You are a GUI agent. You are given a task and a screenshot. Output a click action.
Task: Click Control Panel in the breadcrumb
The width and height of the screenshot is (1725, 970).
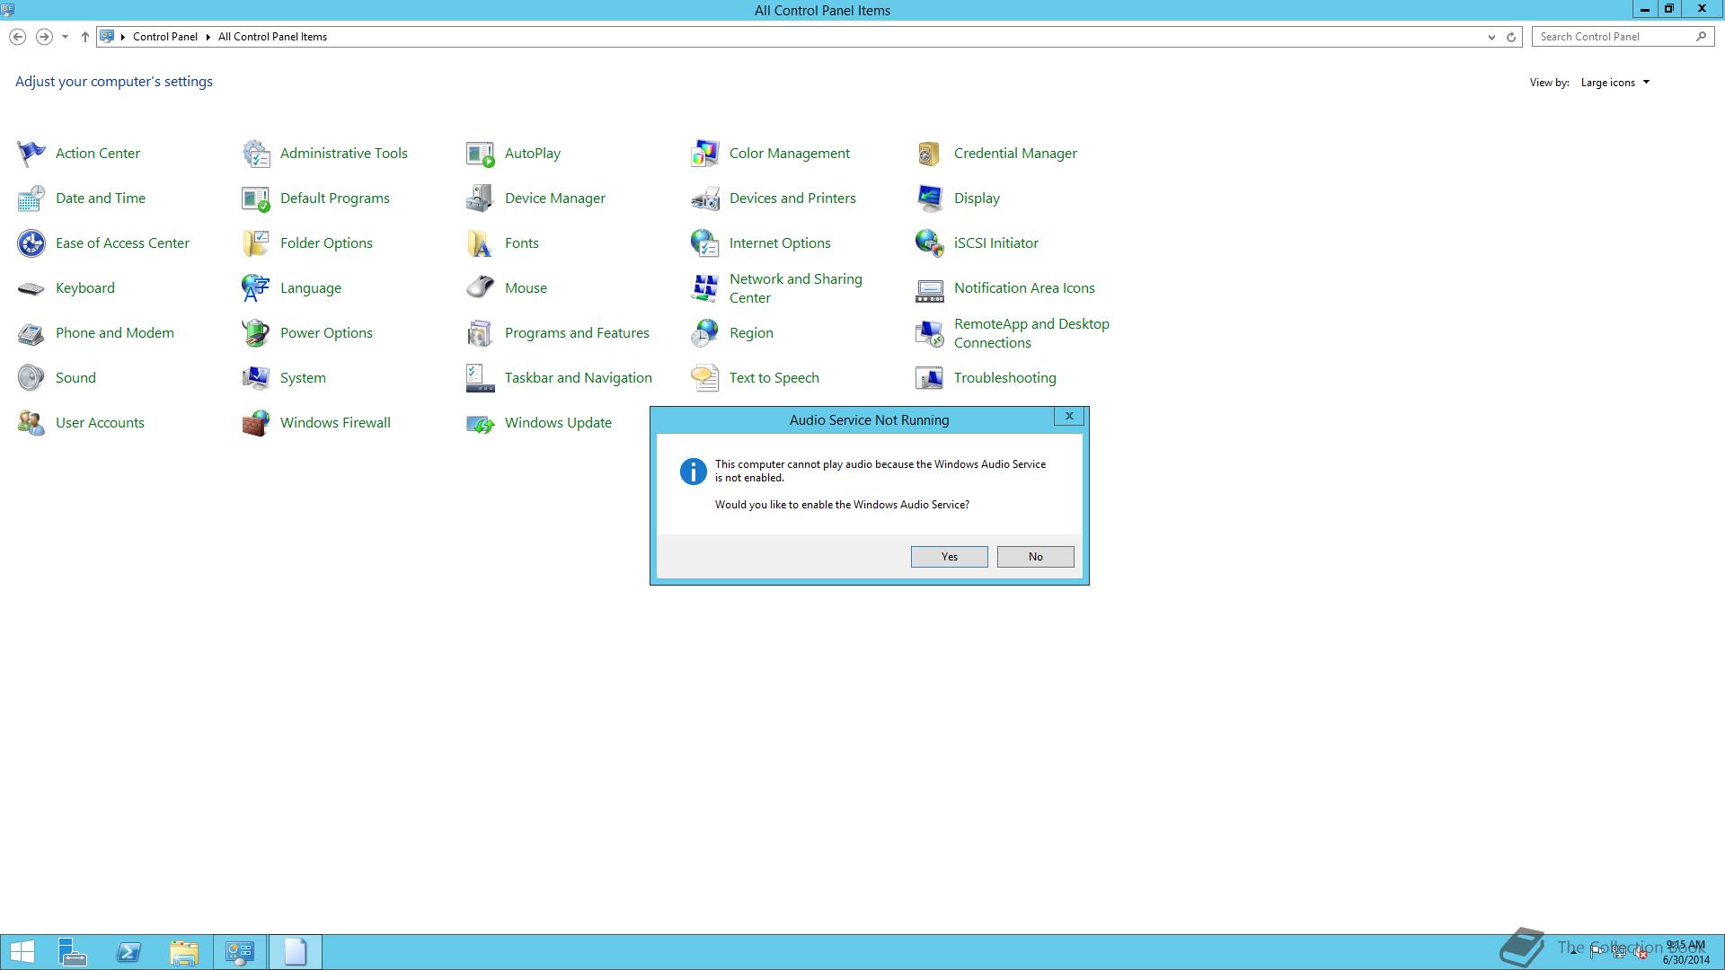coord(165,37)
